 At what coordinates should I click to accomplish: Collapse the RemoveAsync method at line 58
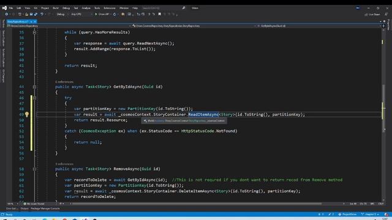[34, 169]
